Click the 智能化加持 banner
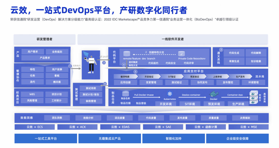This screenshot has height=148, width=279. click(173, 138)
